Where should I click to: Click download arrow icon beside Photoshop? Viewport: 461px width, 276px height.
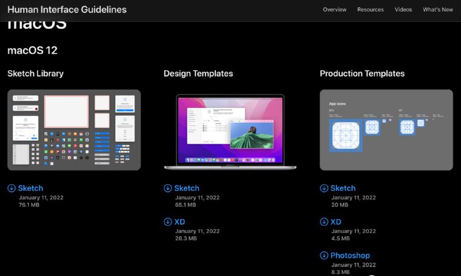click(324, 255)
